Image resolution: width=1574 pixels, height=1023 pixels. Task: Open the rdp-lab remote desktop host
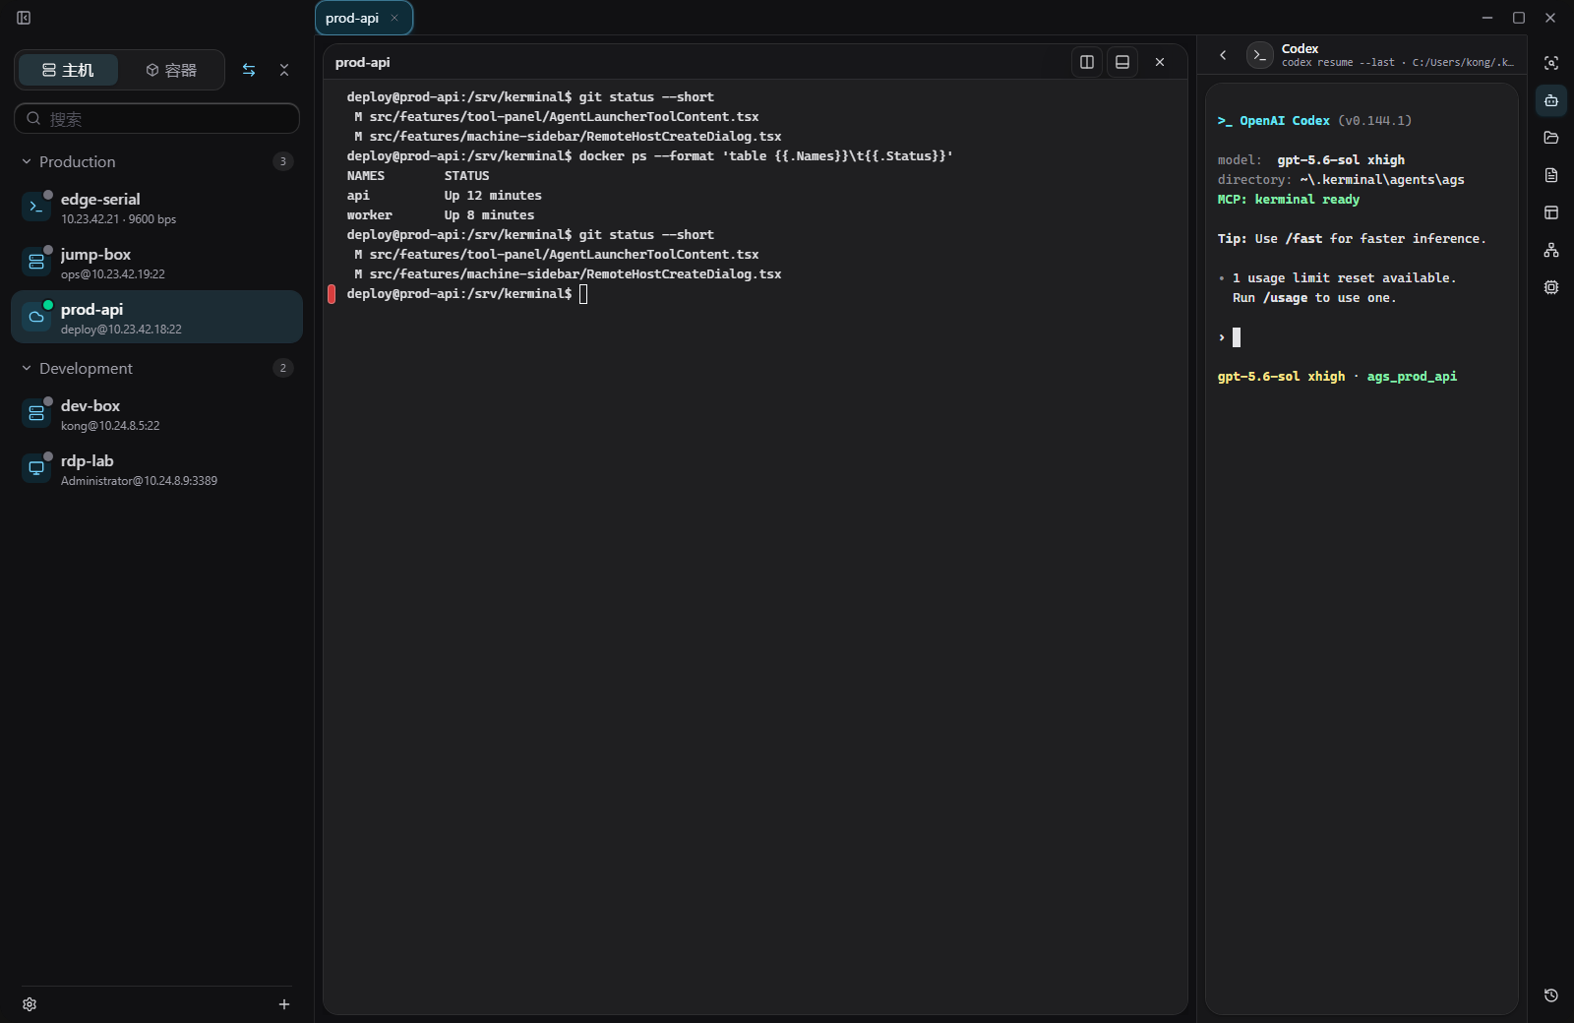click(157, 469)
